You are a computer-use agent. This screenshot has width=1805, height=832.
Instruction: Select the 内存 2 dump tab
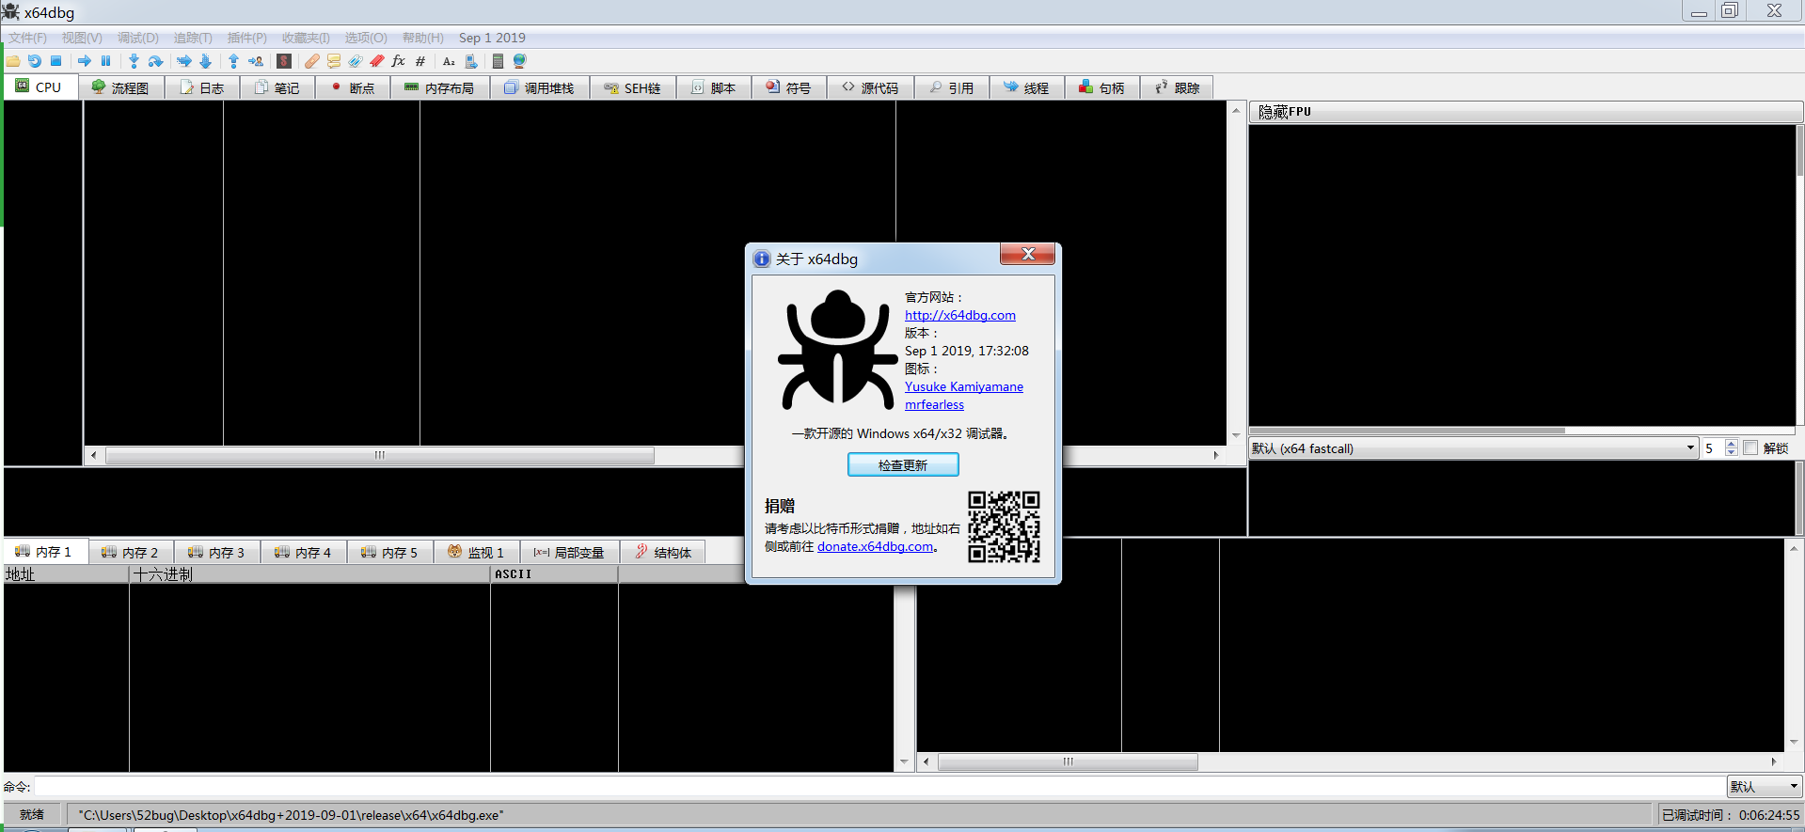[131, 552]
